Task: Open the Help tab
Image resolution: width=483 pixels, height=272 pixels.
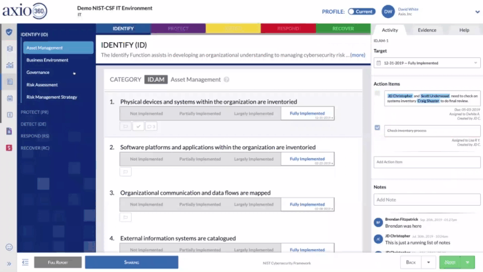Action: point(464,30)
